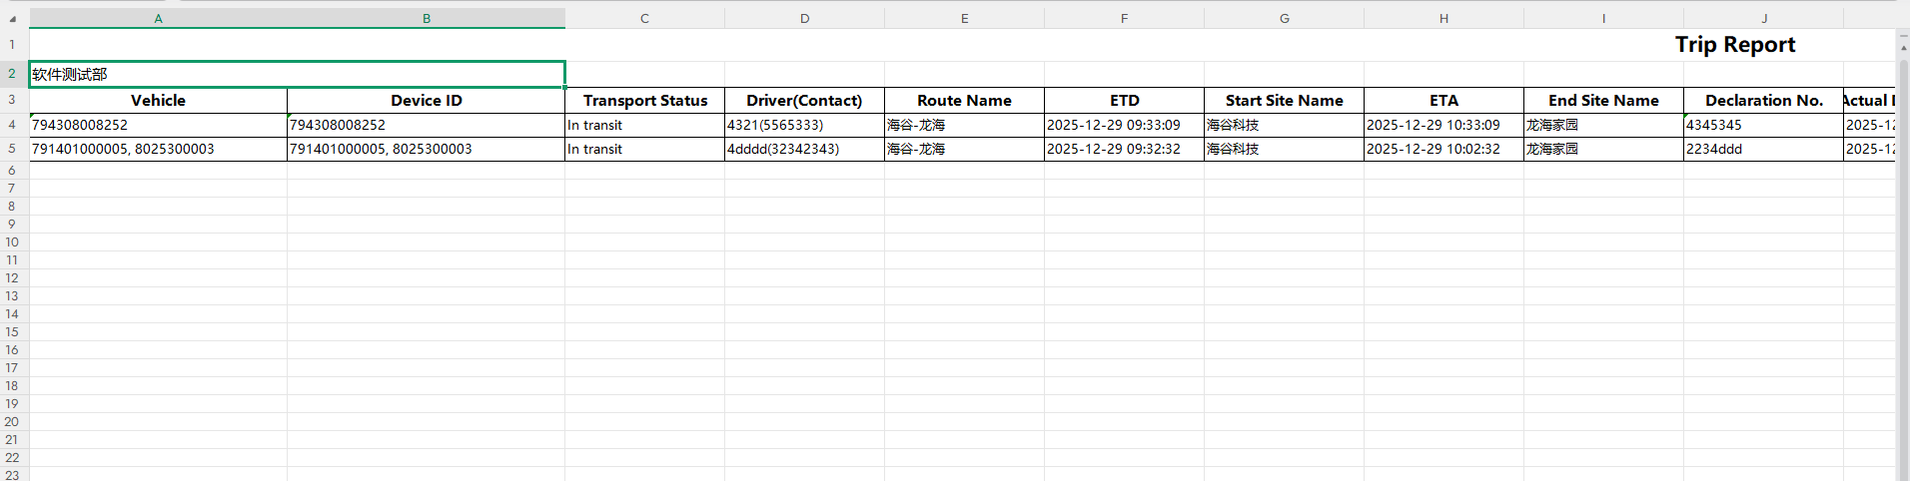This screenshot has height=481, width=1910.
Task: Click declaration cell 2234ddd
Action: coord(1763,149)
